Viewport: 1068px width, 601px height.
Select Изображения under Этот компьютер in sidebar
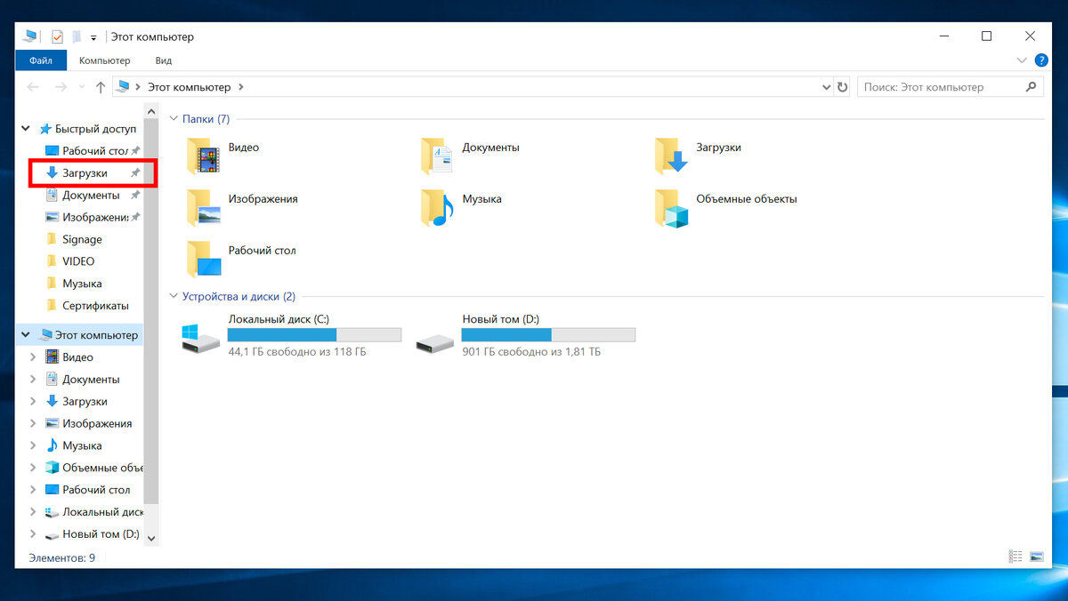(x=89, y=424)
